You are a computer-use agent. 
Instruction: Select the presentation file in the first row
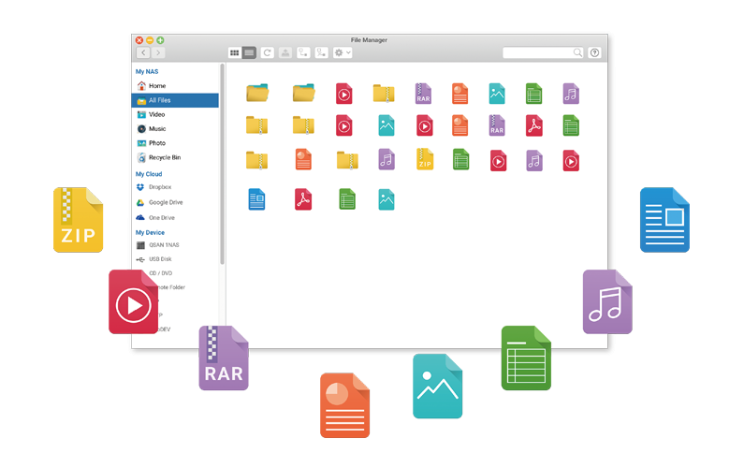[460, 94]
